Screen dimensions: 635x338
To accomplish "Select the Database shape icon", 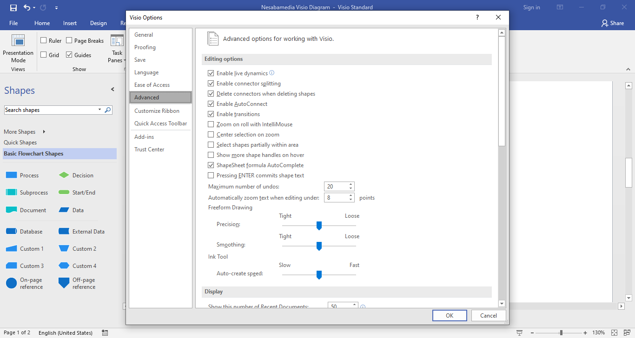I will (x=11, y=232).
